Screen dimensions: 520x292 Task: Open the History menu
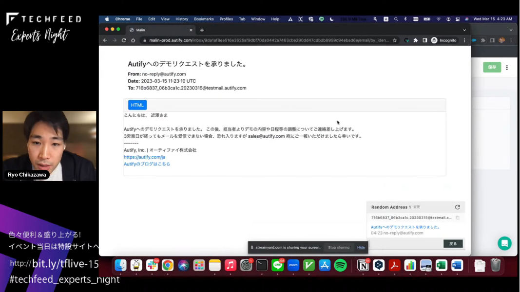[x=182, y=19]
